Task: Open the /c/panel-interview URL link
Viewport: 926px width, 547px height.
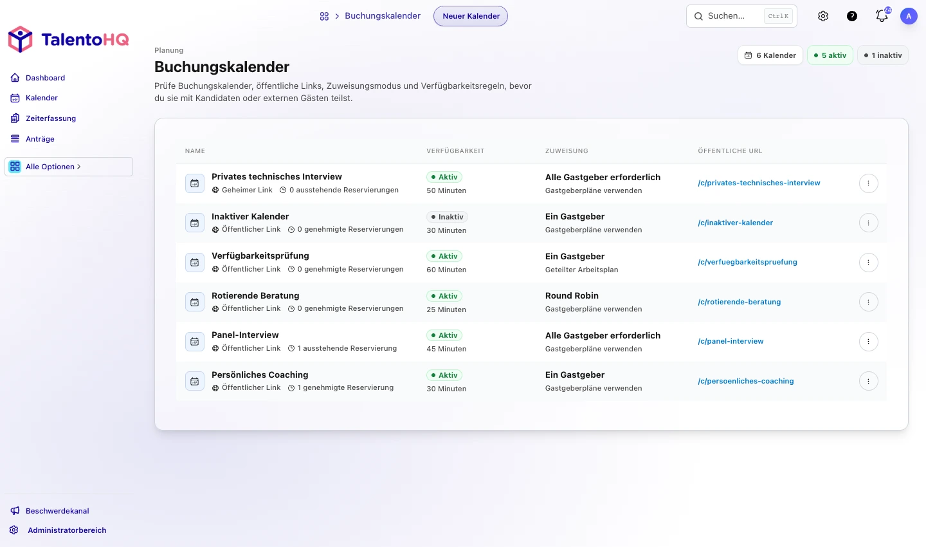Action: coord(731,342)
